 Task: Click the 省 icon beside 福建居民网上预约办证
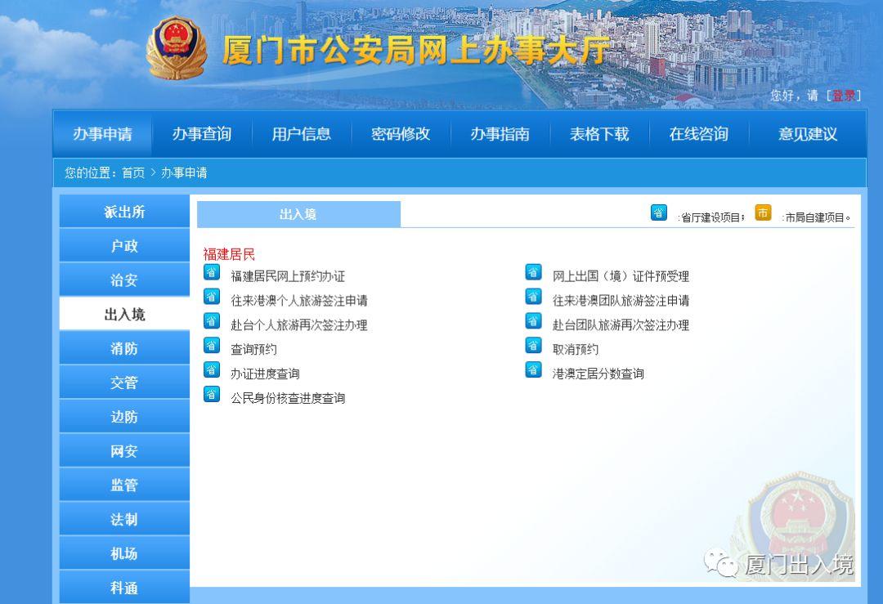[x=212, y=272]
